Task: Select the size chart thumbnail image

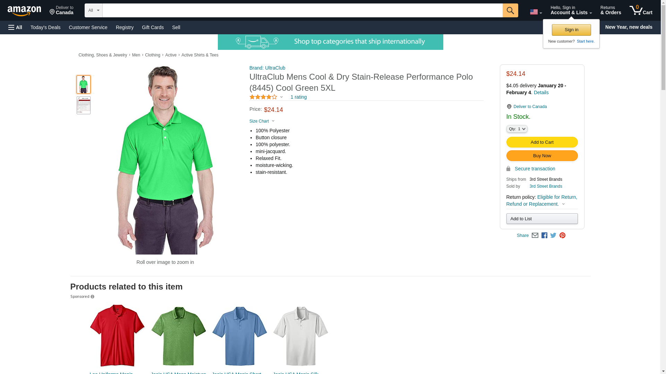Action: 84,105
